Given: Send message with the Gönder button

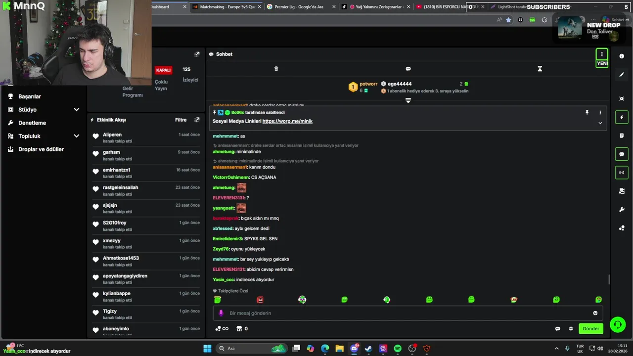Looking at the screenshot, I should [591, 329].
